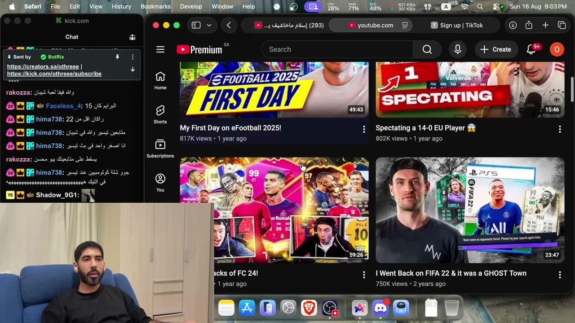The image size is (575, 323).
Task: Open options for the FC 24 packs video
Action: click(364, 275)
